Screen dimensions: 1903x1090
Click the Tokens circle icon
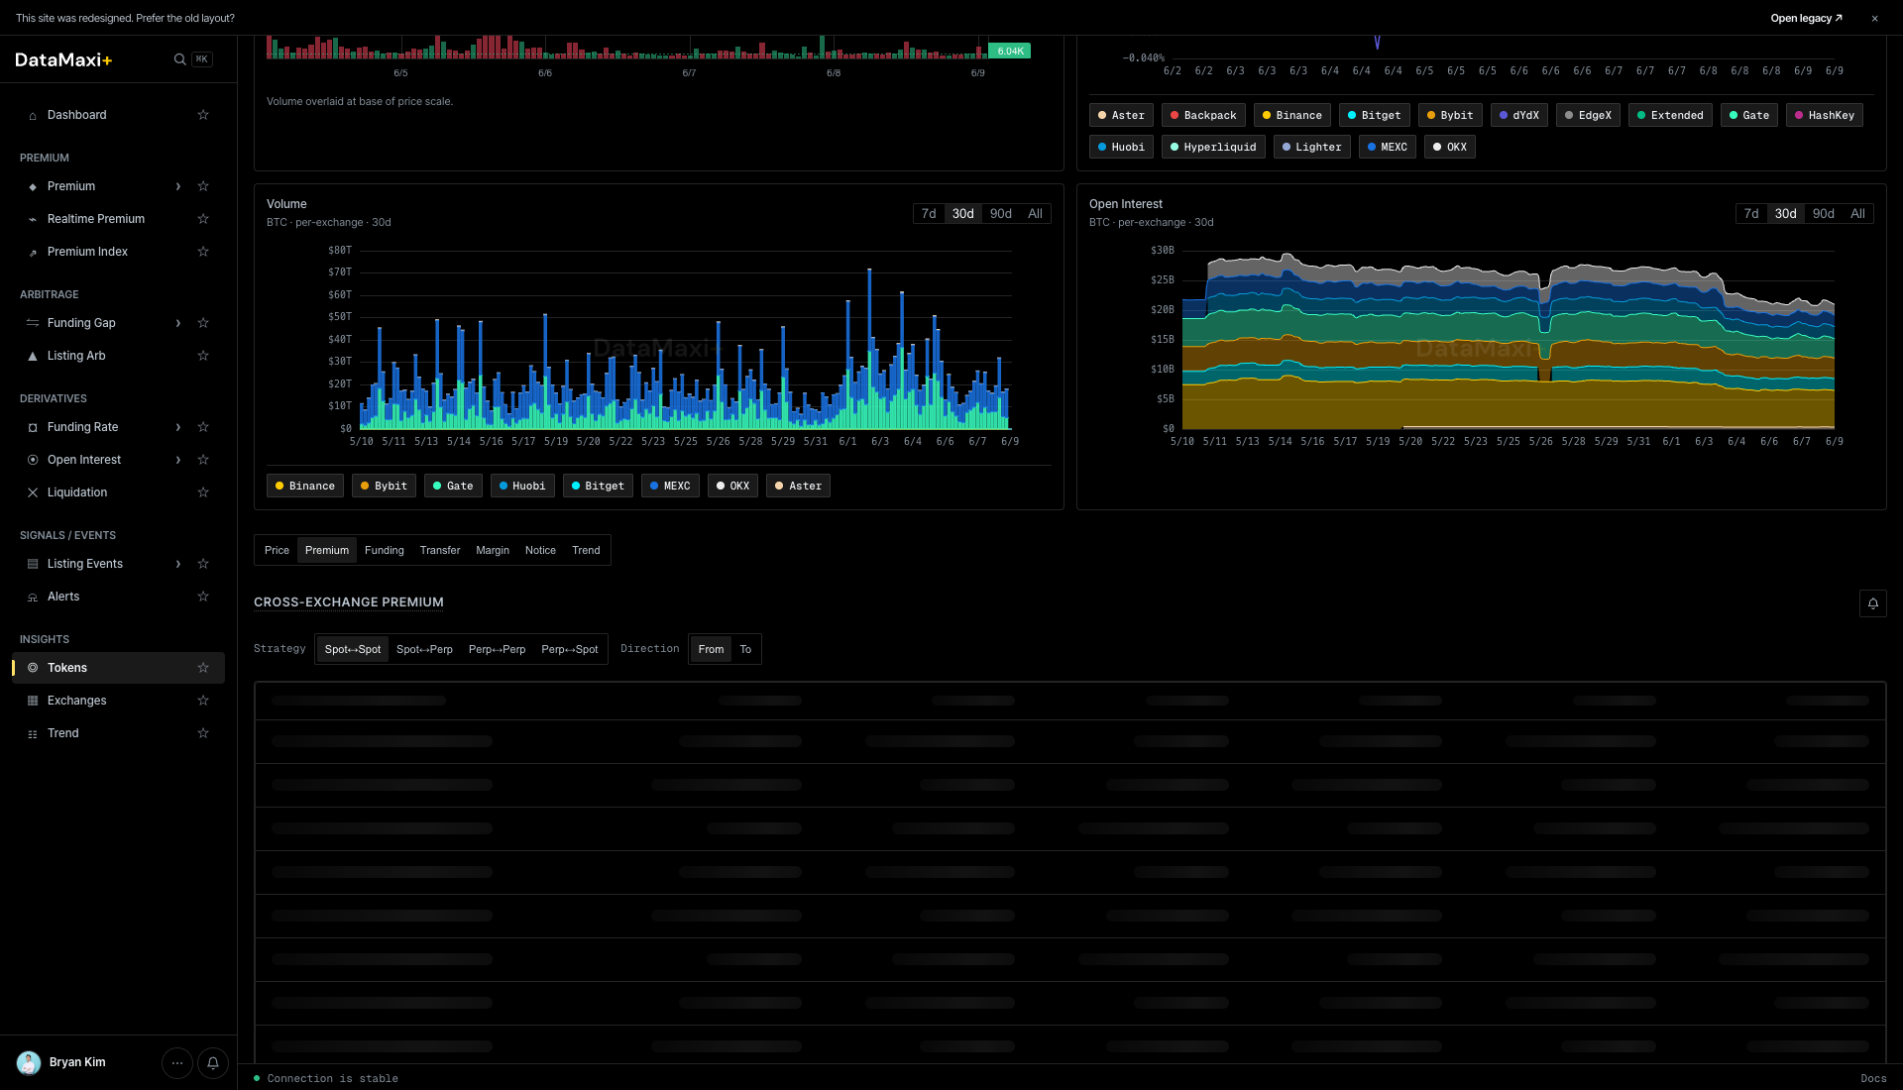click(33, 668)
